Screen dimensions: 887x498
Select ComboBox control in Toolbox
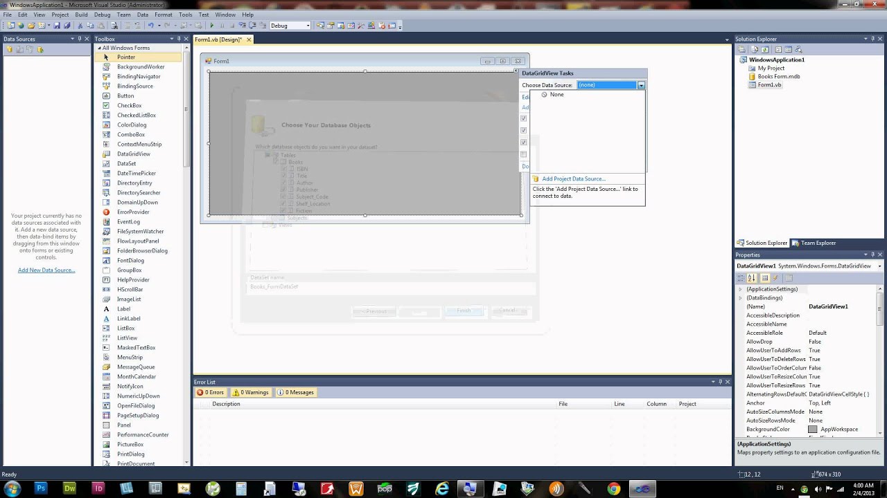(x=137, y=135)
